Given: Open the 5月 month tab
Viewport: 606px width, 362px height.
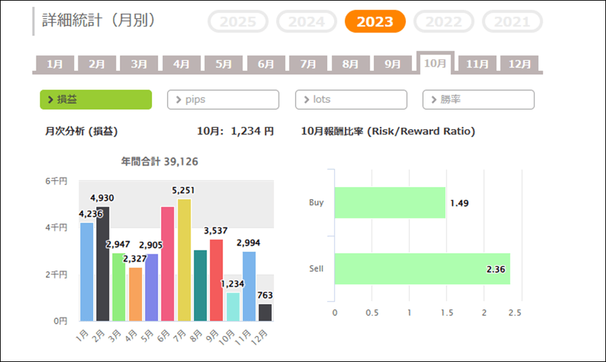Looking at the screenshot, I should (x=224, y=65).
